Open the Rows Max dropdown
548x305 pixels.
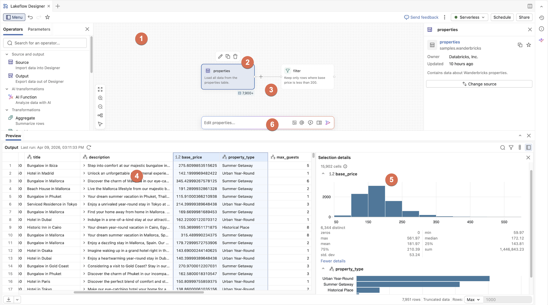tap(473, 300)
